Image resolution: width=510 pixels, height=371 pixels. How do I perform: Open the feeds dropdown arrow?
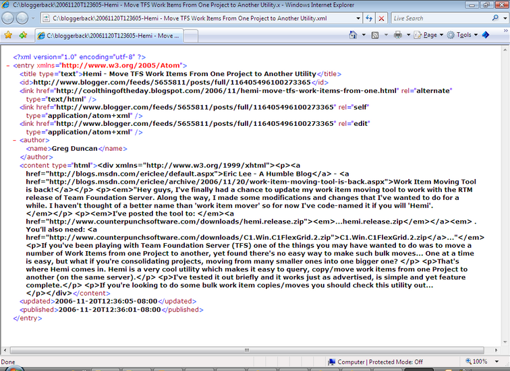pyautogui.click(x=386, y=35)
